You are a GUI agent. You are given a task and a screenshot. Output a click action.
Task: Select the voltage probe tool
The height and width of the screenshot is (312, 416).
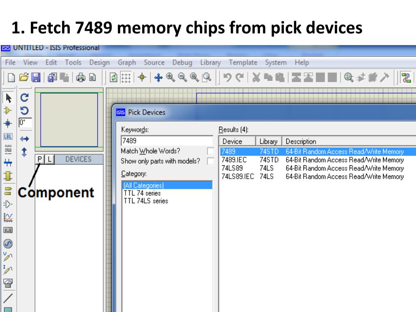coord(8,256)
